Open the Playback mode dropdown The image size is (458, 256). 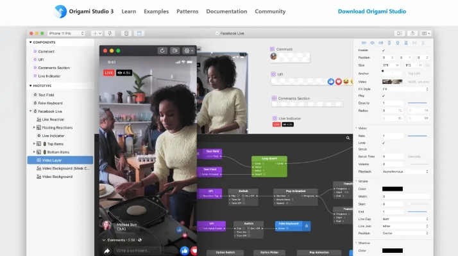(x=405, y=171)
